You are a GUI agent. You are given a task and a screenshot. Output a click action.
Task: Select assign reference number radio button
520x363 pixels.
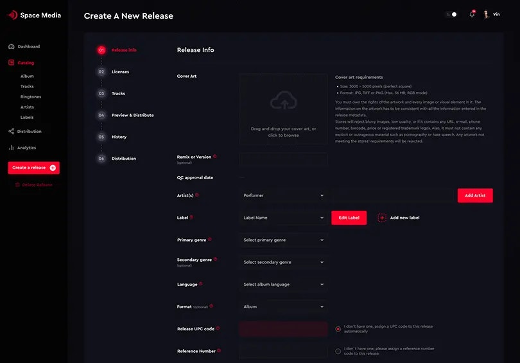(x=338, y=351)
